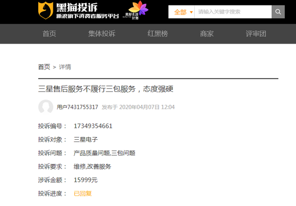Click the 详情 breadcrumb text

click(65, 67)
